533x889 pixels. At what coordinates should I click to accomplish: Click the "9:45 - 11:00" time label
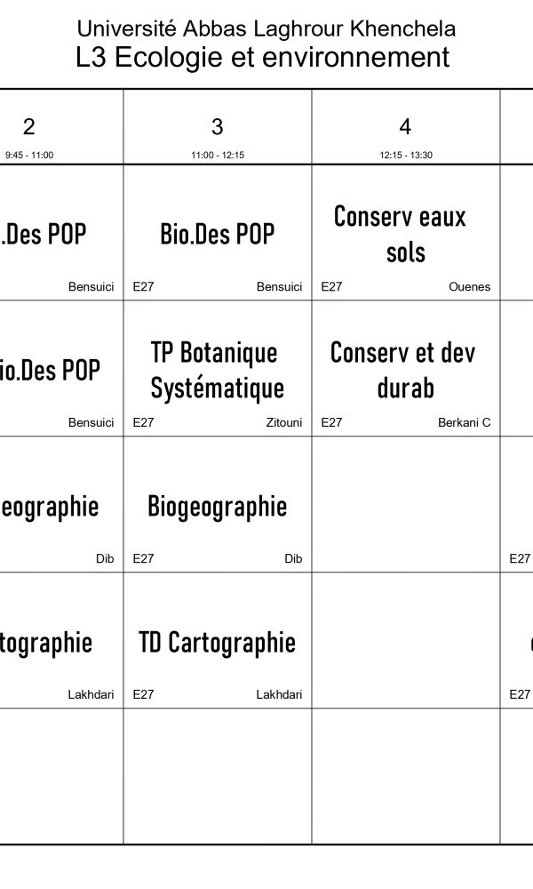click(x=29, y=155)
